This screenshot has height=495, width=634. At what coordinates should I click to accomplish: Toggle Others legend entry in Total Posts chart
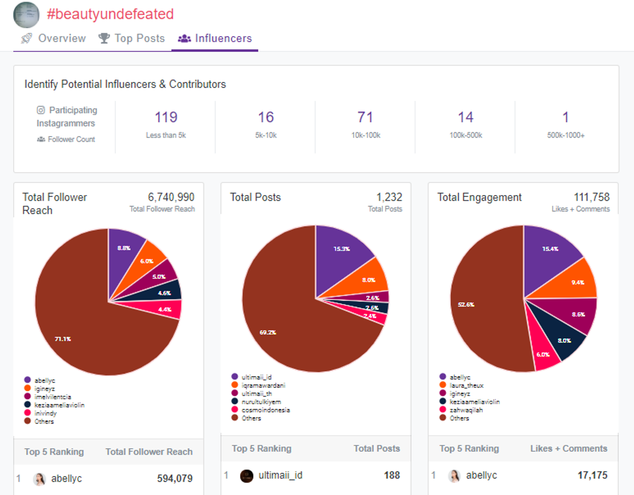251,418
